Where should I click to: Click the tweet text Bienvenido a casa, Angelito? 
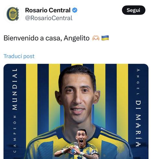[x=46, y=38]
